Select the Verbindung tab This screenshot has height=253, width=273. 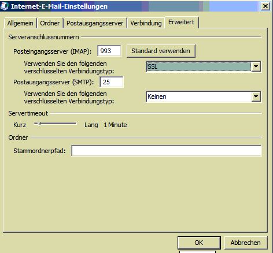[x=146, y=23]
